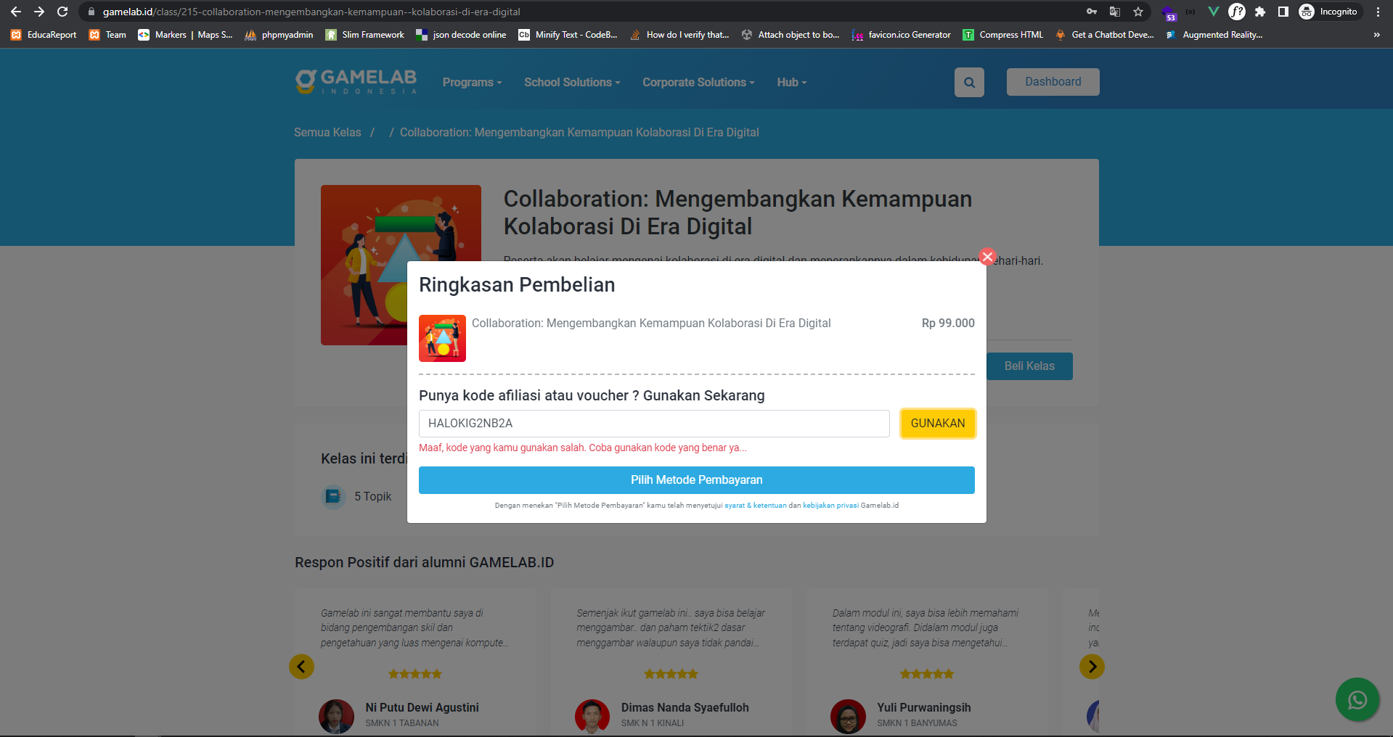
Task: Click the Rp 99.000 price text
Action: click(948, 324)
